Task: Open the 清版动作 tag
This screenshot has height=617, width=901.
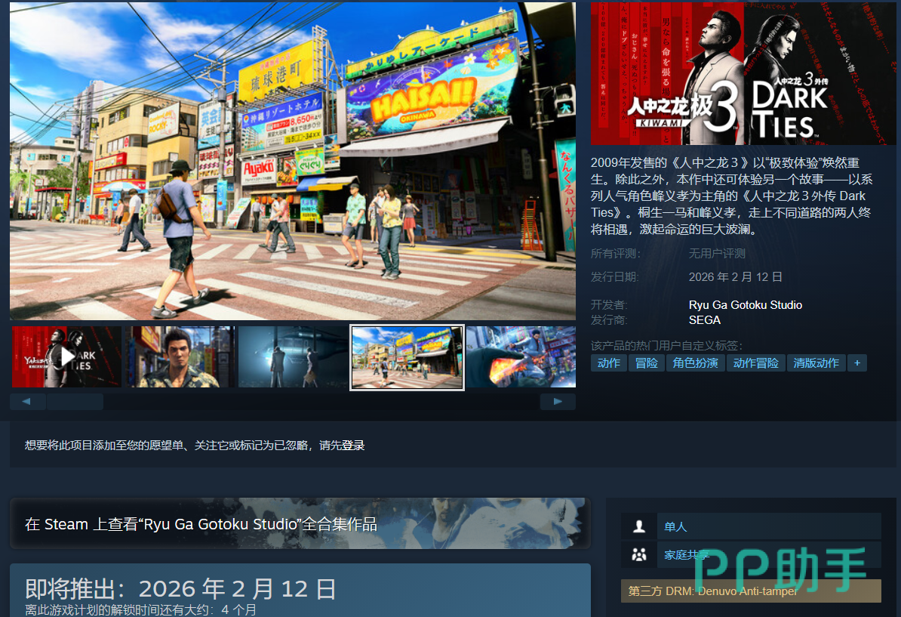Action: [x=816, y=363]
